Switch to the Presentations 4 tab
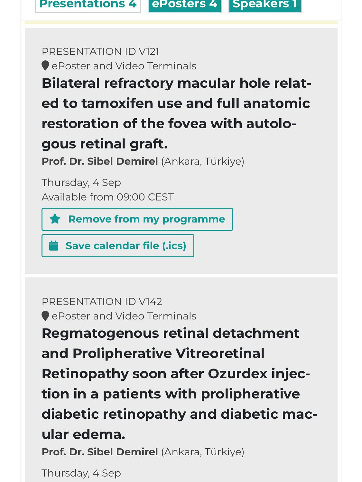 click(x=88, y=5)
